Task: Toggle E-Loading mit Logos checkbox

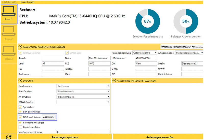Action: (x=20, y=122)
